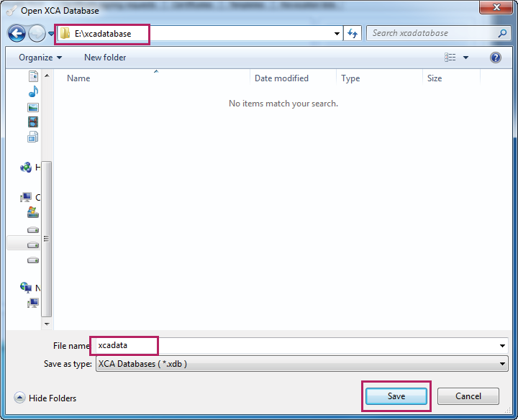Image resolution: width=518 pixels, height=420 pixels.
Task: Expand the File name dropdown arrow
Action: tap(502, 346)
